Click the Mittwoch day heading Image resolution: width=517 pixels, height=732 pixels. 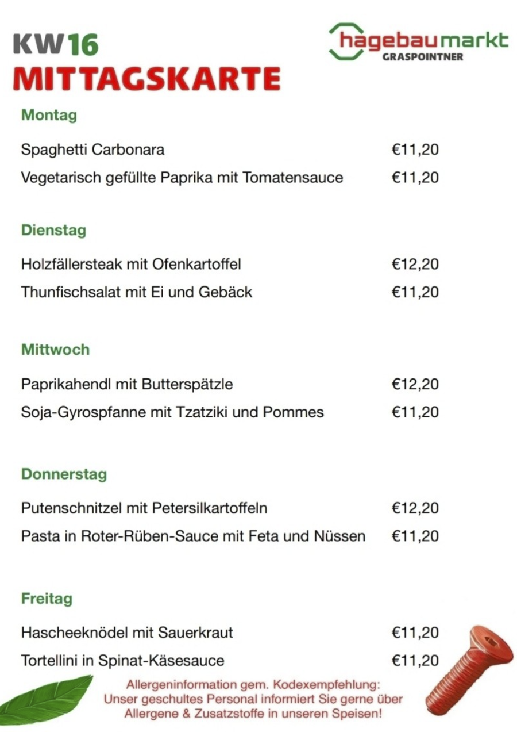coord(55,350)
